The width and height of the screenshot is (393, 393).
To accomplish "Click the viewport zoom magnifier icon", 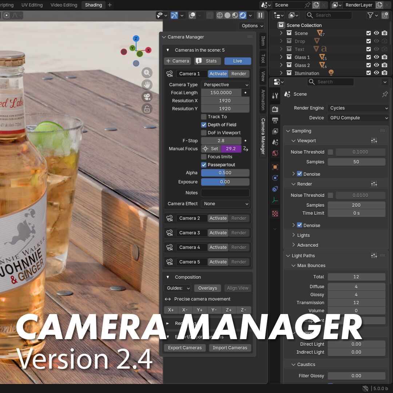I will click(x=147, y=73).
